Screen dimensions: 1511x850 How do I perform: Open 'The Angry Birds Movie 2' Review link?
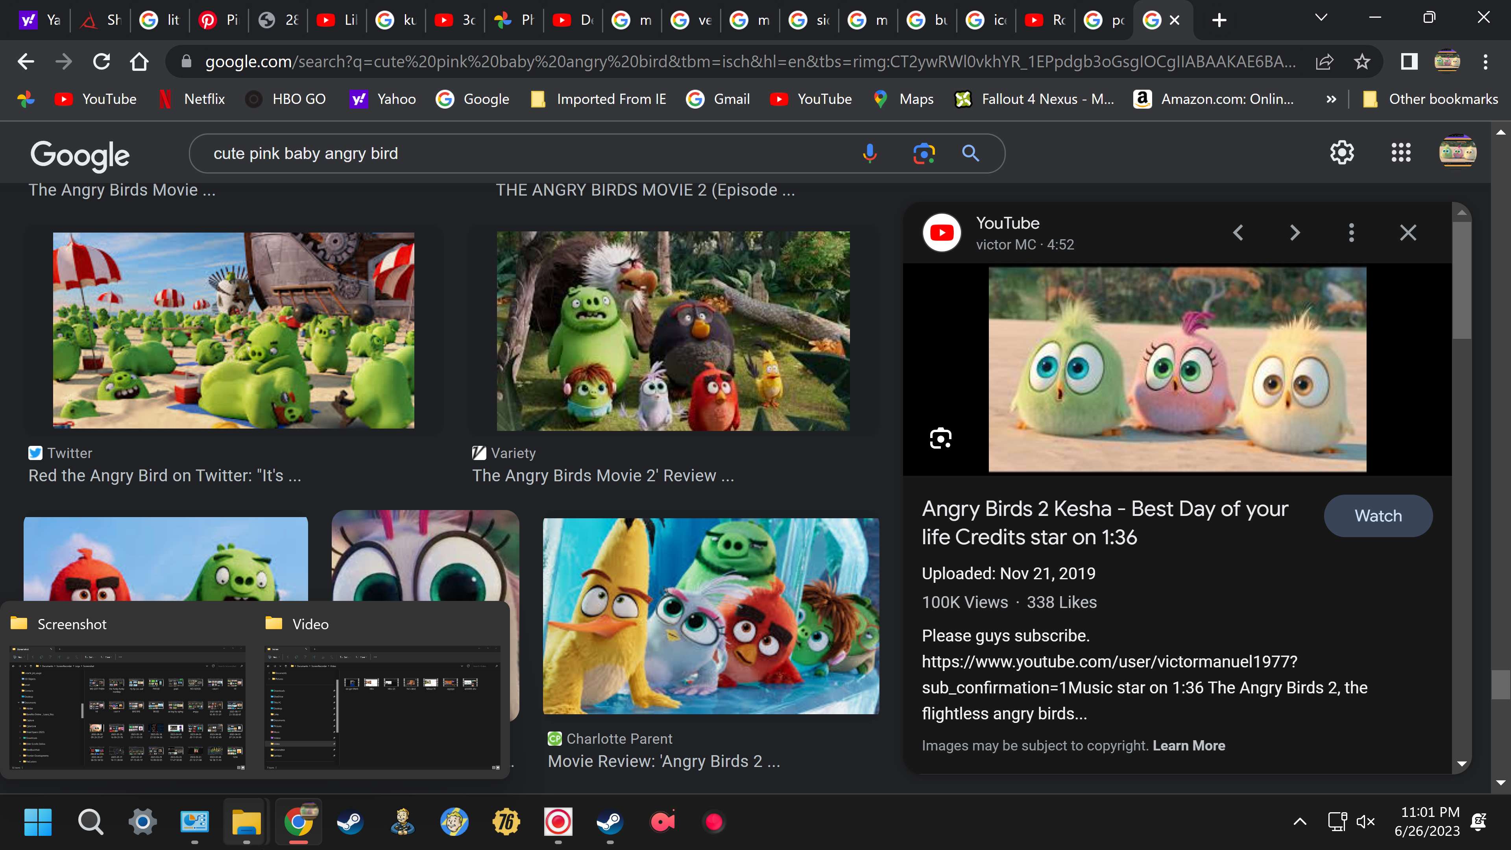coord(603,475)
